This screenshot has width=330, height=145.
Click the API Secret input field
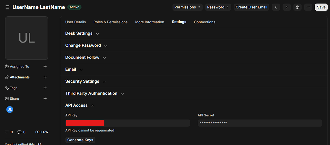tap(260, 123)
